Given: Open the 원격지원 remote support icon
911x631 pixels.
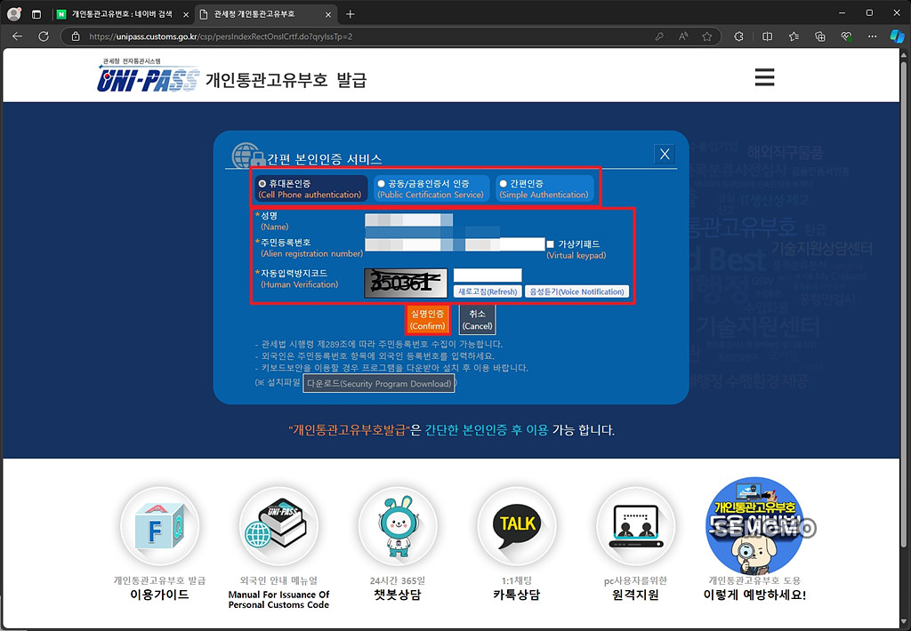Looking at the screenshot, I should click(x=636, y=526).
